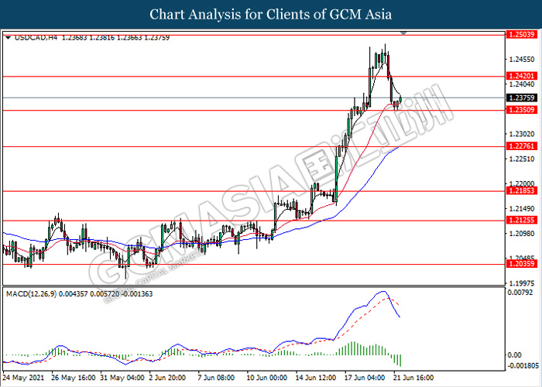Click the current price label 1.23759

coord(522,98)
